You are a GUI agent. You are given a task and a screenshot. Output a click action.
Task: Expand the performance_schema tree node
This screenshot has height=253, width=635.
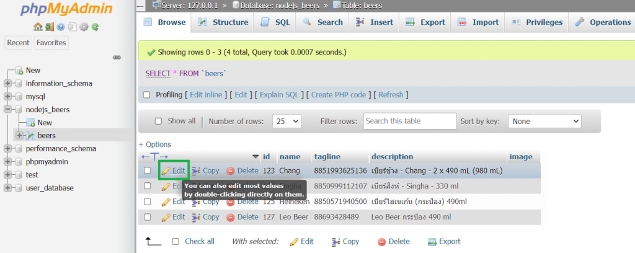(x=7, y=149)
